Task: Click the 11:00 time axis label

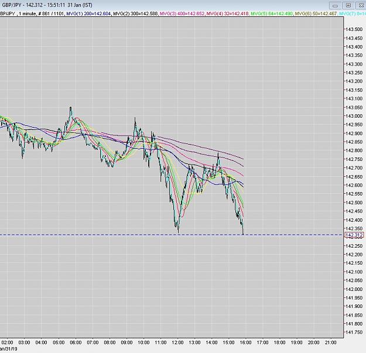Action: 160,342
